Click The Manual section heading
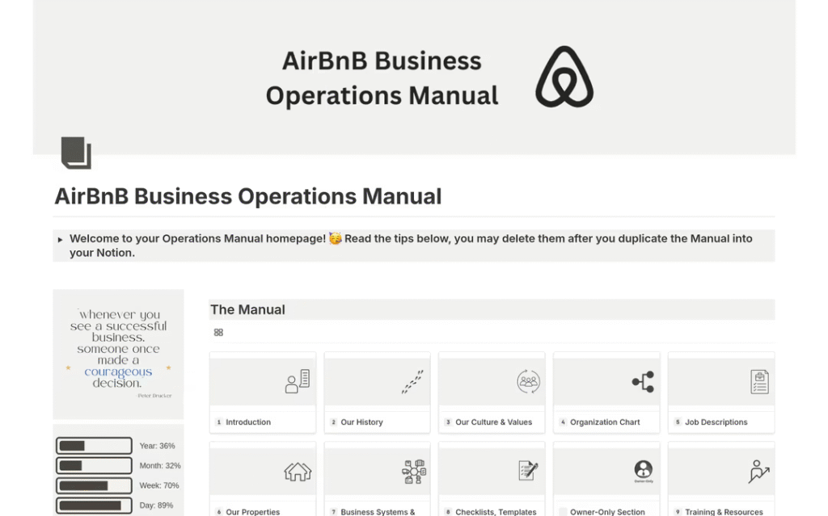Viewport: 828px width, 516px height. pos(247,310)
